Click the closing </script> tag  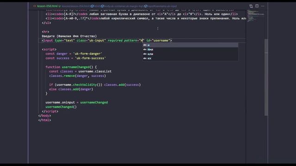(x=50, y=112)
